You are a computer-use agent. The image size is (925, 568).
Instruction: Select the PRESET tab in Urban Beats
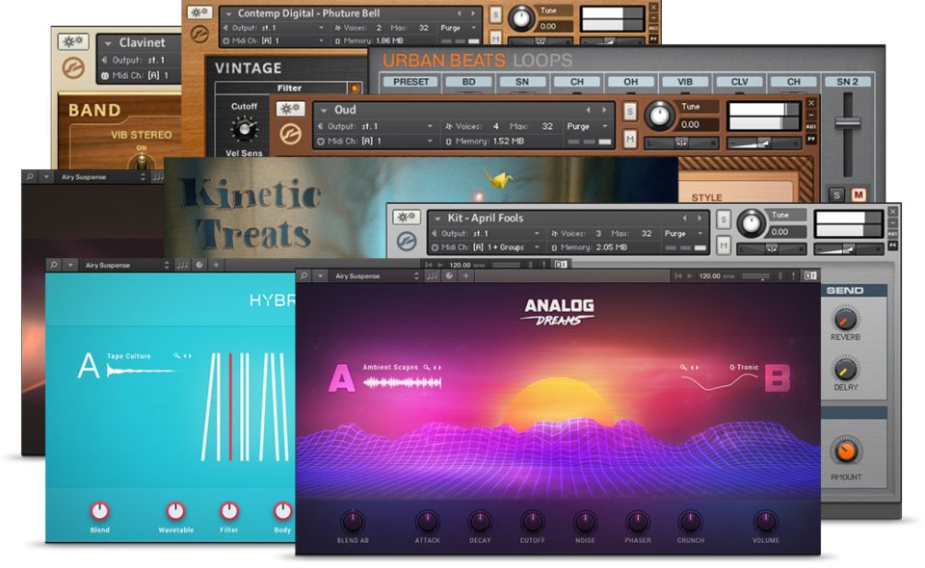click(411, 82)
